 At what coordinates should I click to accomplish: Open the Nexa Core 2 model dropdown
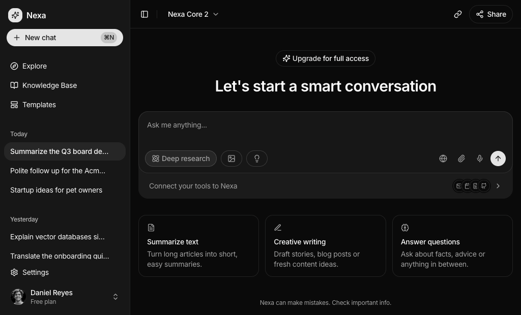coord(193,14)
